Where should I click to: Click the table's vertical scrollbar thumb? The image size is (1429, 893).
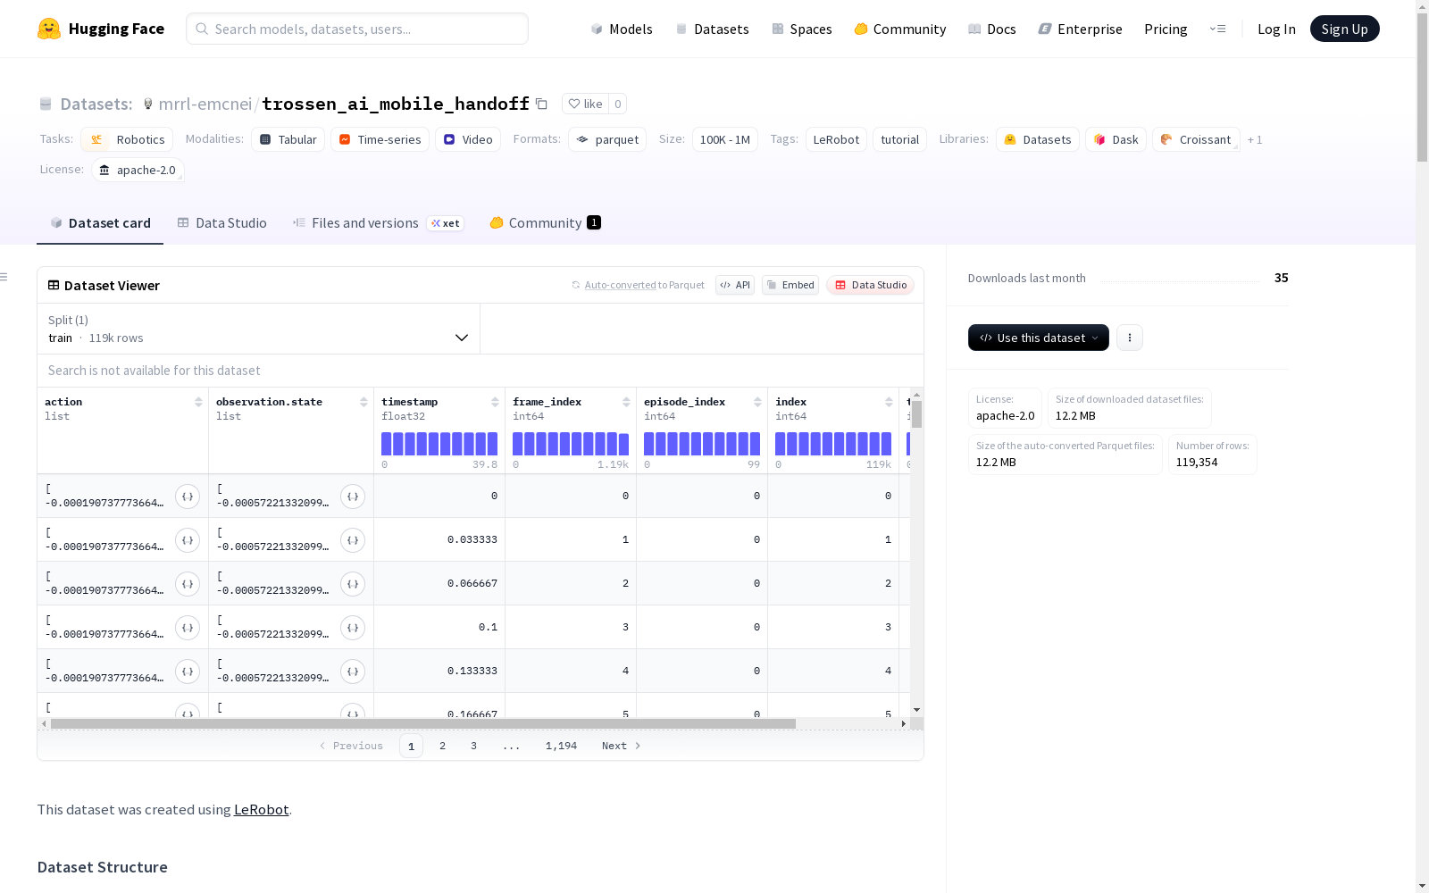tap(916, 414)
